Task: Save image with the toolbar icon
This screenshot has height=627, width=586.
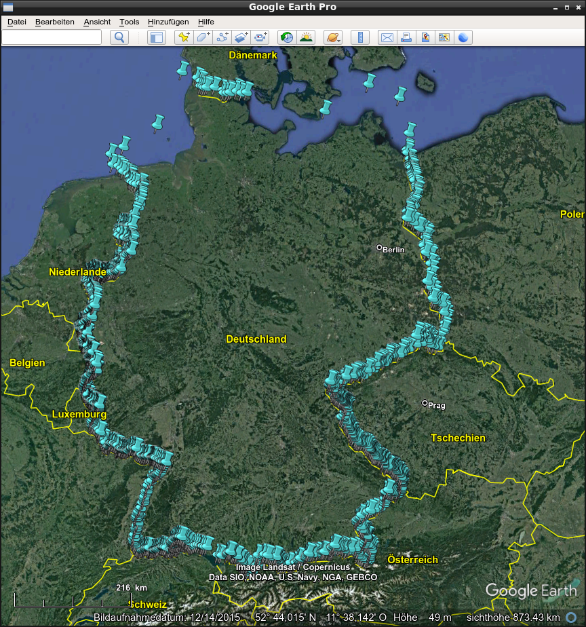Action: 425,37
